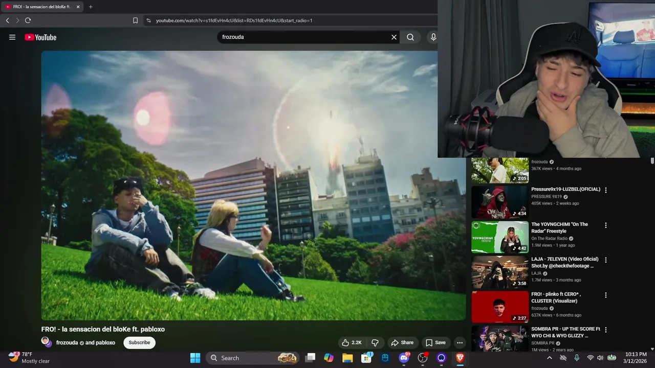This screenshot has width=655, height=368.
Task: Open SOMBRA PR UP THE SCORE thumbnail
Action: tap(500, 338)
